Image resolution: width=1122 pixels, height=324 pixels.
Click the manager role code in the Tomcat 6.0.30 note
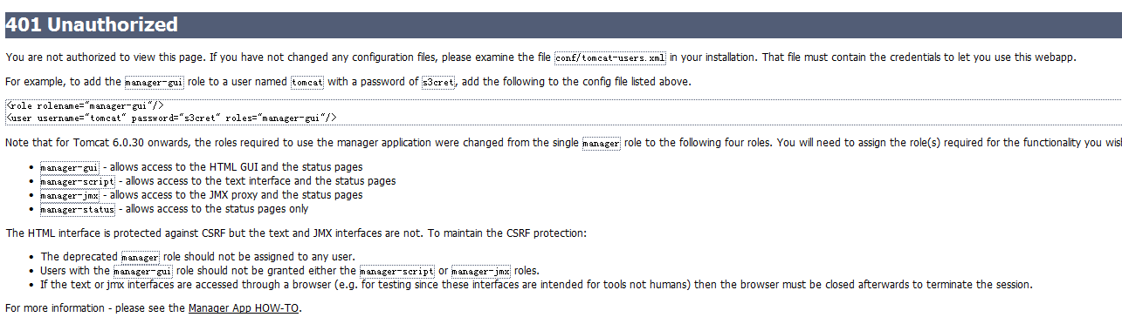tap(602, 142)
